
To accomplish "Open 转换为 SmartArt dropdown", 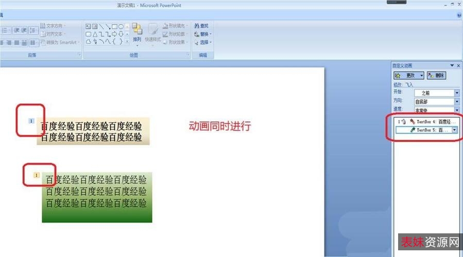I will (x=60, y=42).
